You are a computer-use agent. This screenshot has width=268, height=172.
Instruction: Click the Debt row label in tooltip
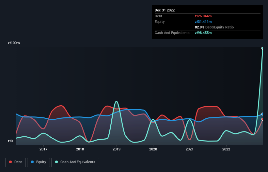click(x=158, y=16)
